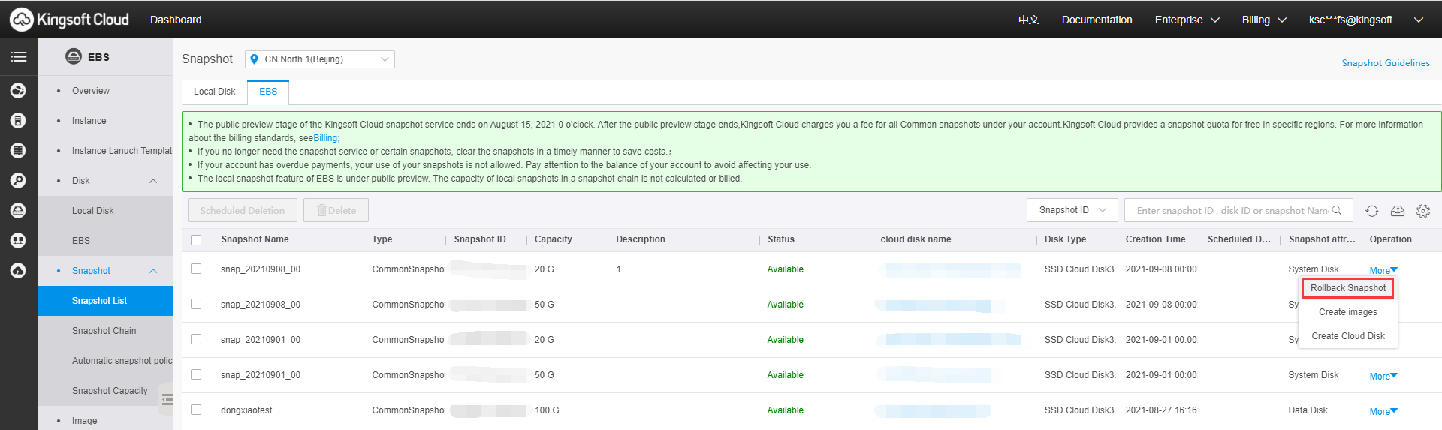
Task: Click the 100 G capacity cell
Action: pyautogui.click(x=547, y=410)
